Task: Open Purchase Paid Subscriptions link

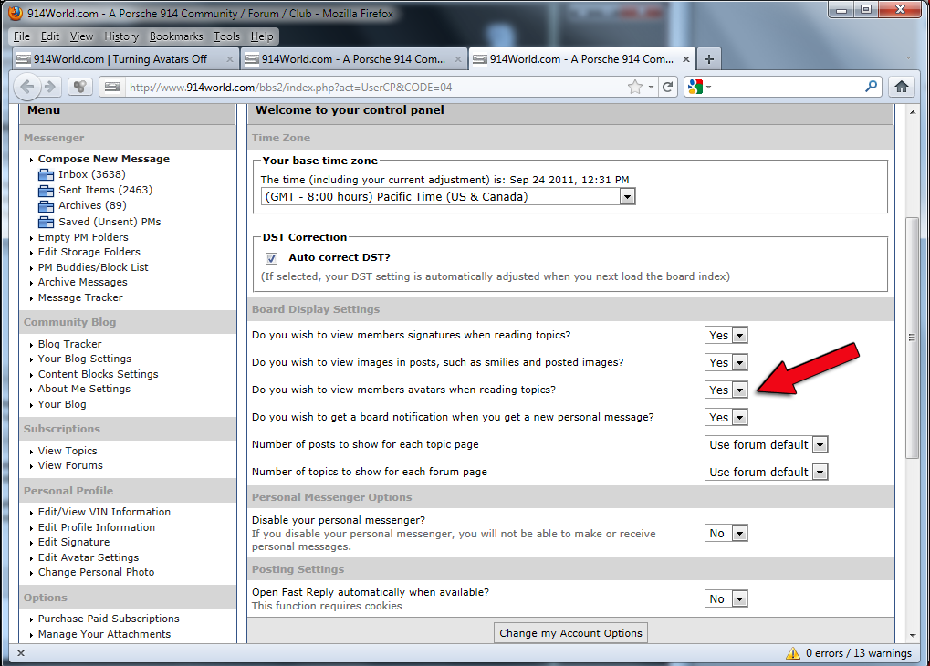Action: tap(109, 619)
